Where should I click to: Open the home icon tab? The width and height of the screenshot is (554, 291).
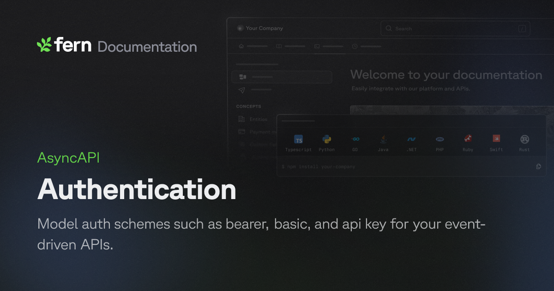[241, 46]
